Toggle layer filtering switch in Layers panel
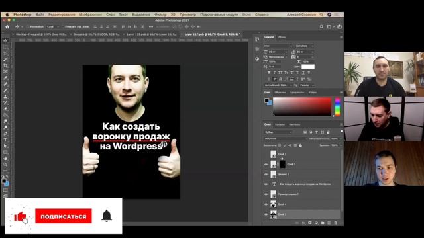The width and height of the screenshot is (424, 238). (342, 132)
